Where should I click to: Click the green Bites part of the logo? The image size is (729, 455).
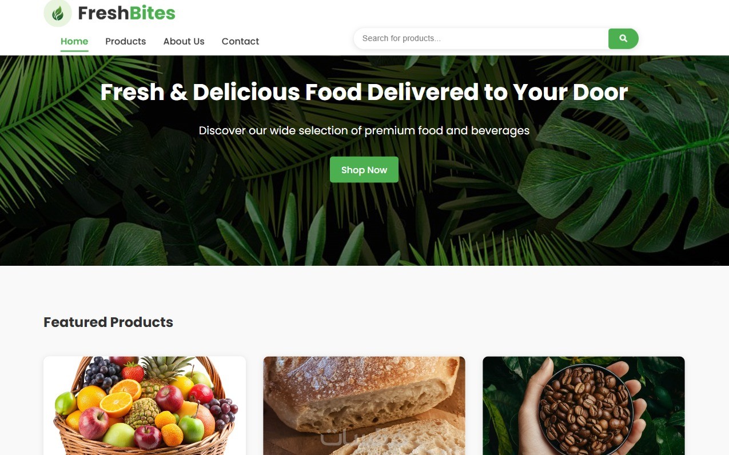pyautogui.click(x=152, y=13)
